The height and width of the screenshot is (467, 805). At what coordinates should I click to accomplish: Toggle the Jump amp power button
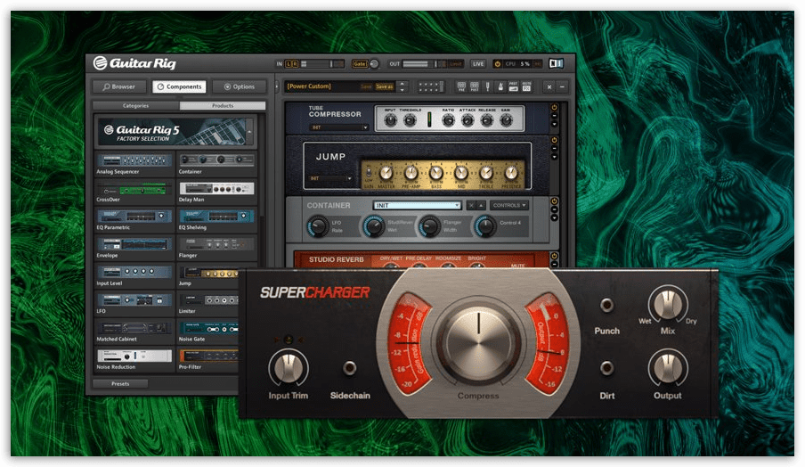[x=555, y=140]
